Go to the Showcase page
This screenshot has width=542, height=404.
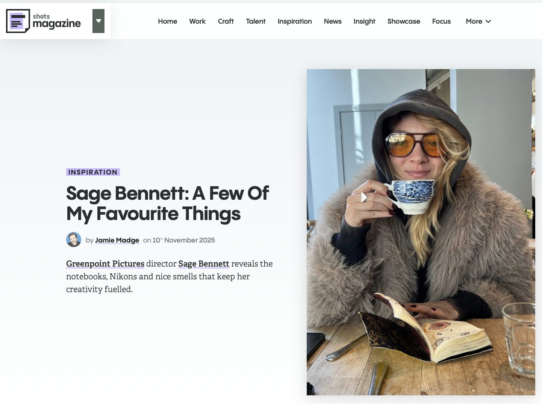pos(404,21)
